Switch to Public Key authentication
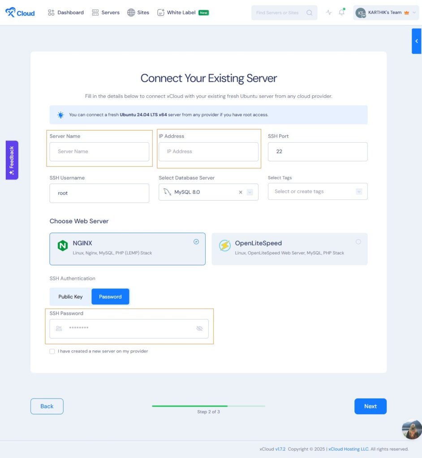Image resolution: width=422 pixels, height=458 pixels. [70, 297]
